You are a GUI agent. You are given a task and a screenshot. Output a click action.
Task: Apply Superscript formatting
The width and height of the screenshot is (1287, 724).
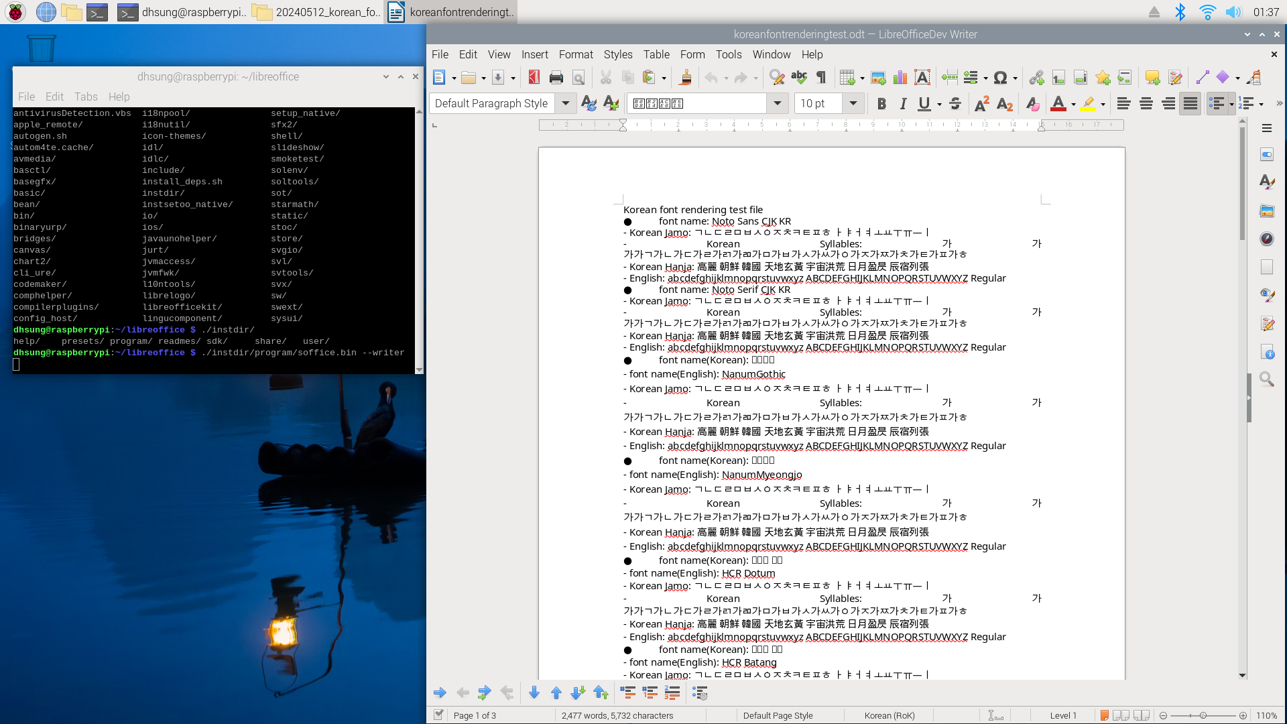coord(982,103)
